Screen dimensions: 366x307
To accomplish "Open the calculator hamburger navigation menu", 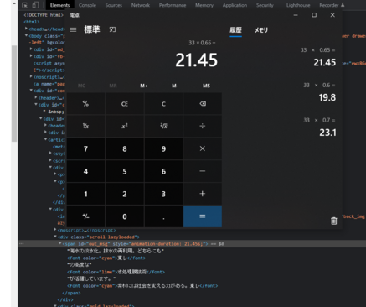I will [73, 29].
